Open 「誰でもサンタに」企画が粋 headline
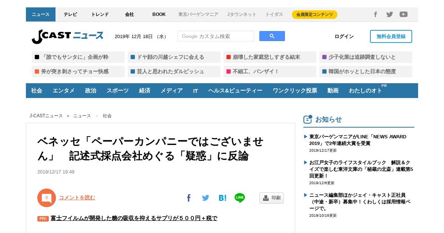The width and height of the screenshot is (444, 233). tap(78, 57)
